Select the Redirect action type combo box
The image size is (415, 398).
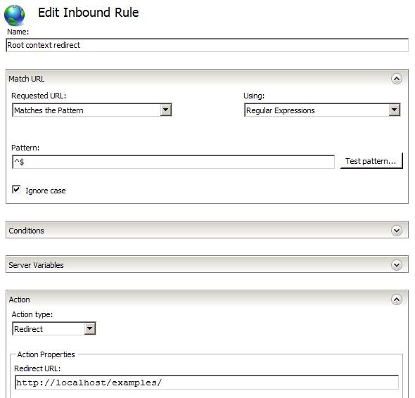click(54, 328)
